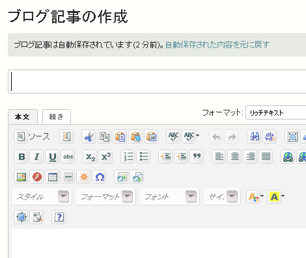Center align text
306x258 pixels.
point(234,157)
